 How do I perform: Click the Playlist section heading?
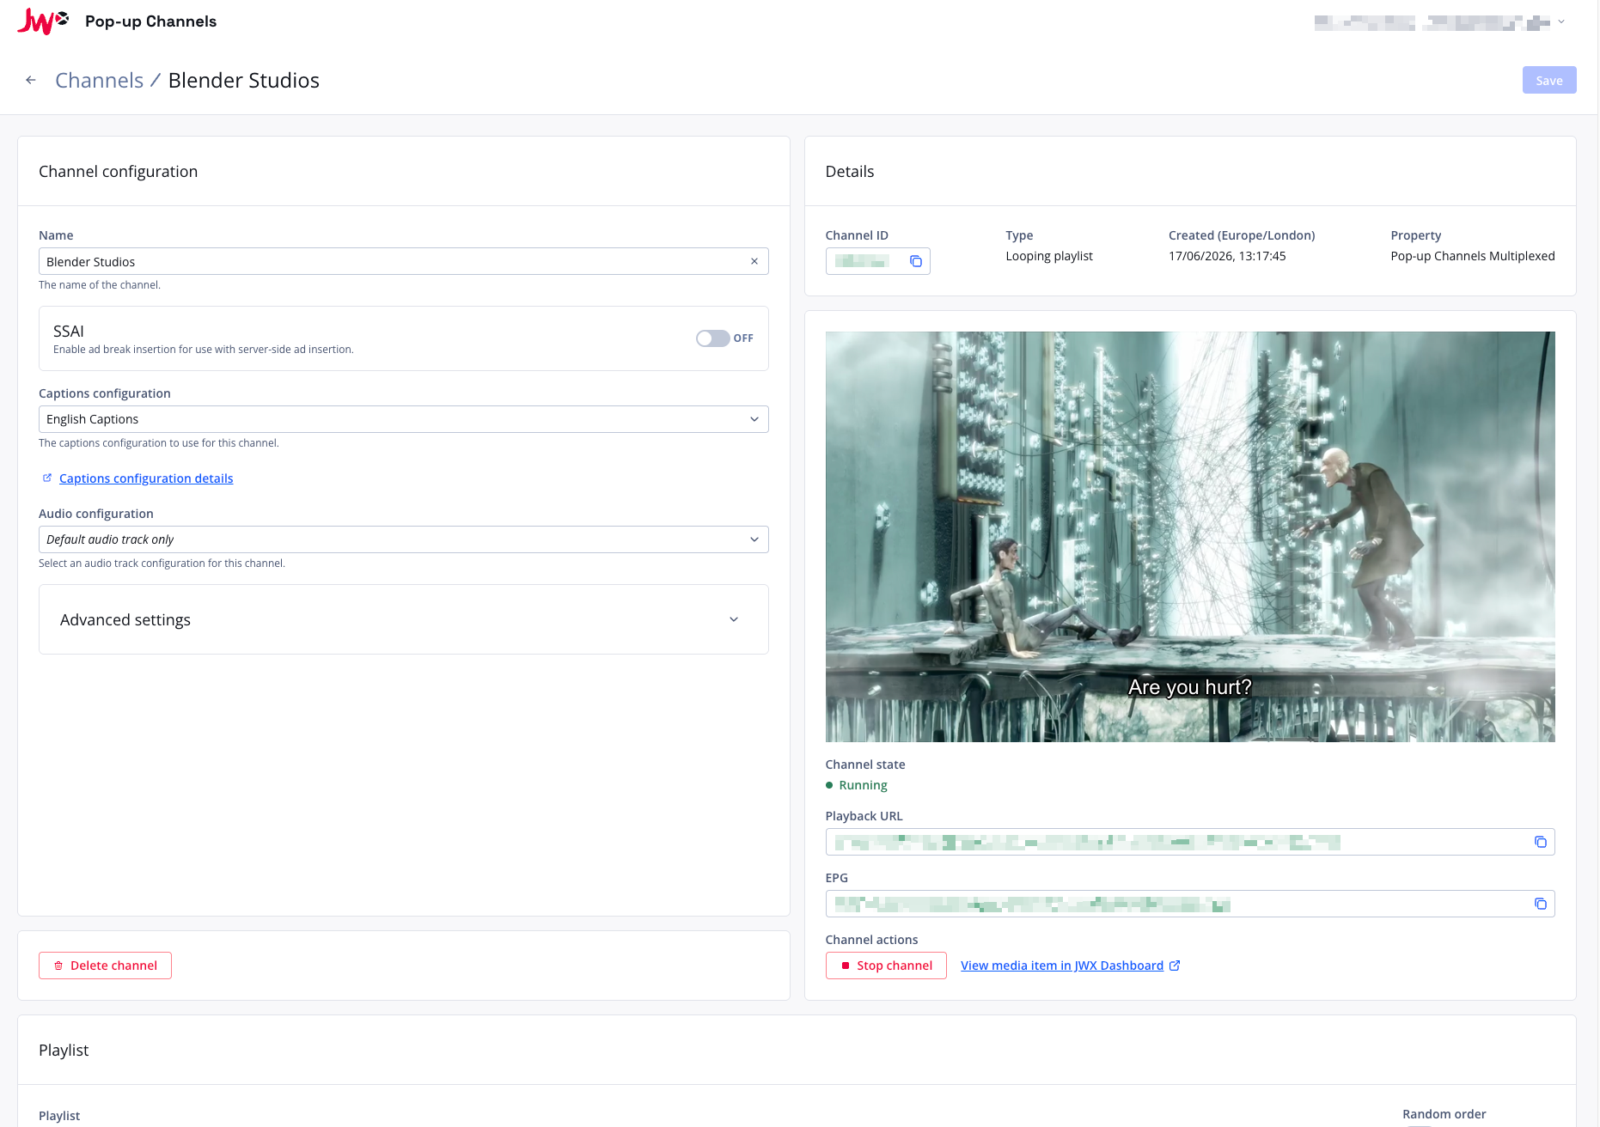point(64,1050)
